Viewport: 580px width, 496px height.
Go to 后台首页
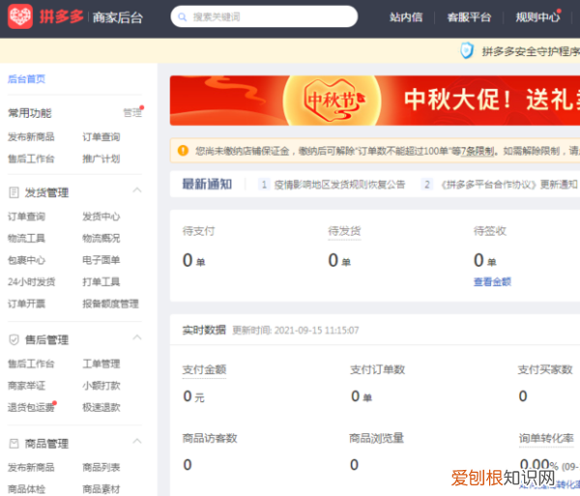[27, 78]
